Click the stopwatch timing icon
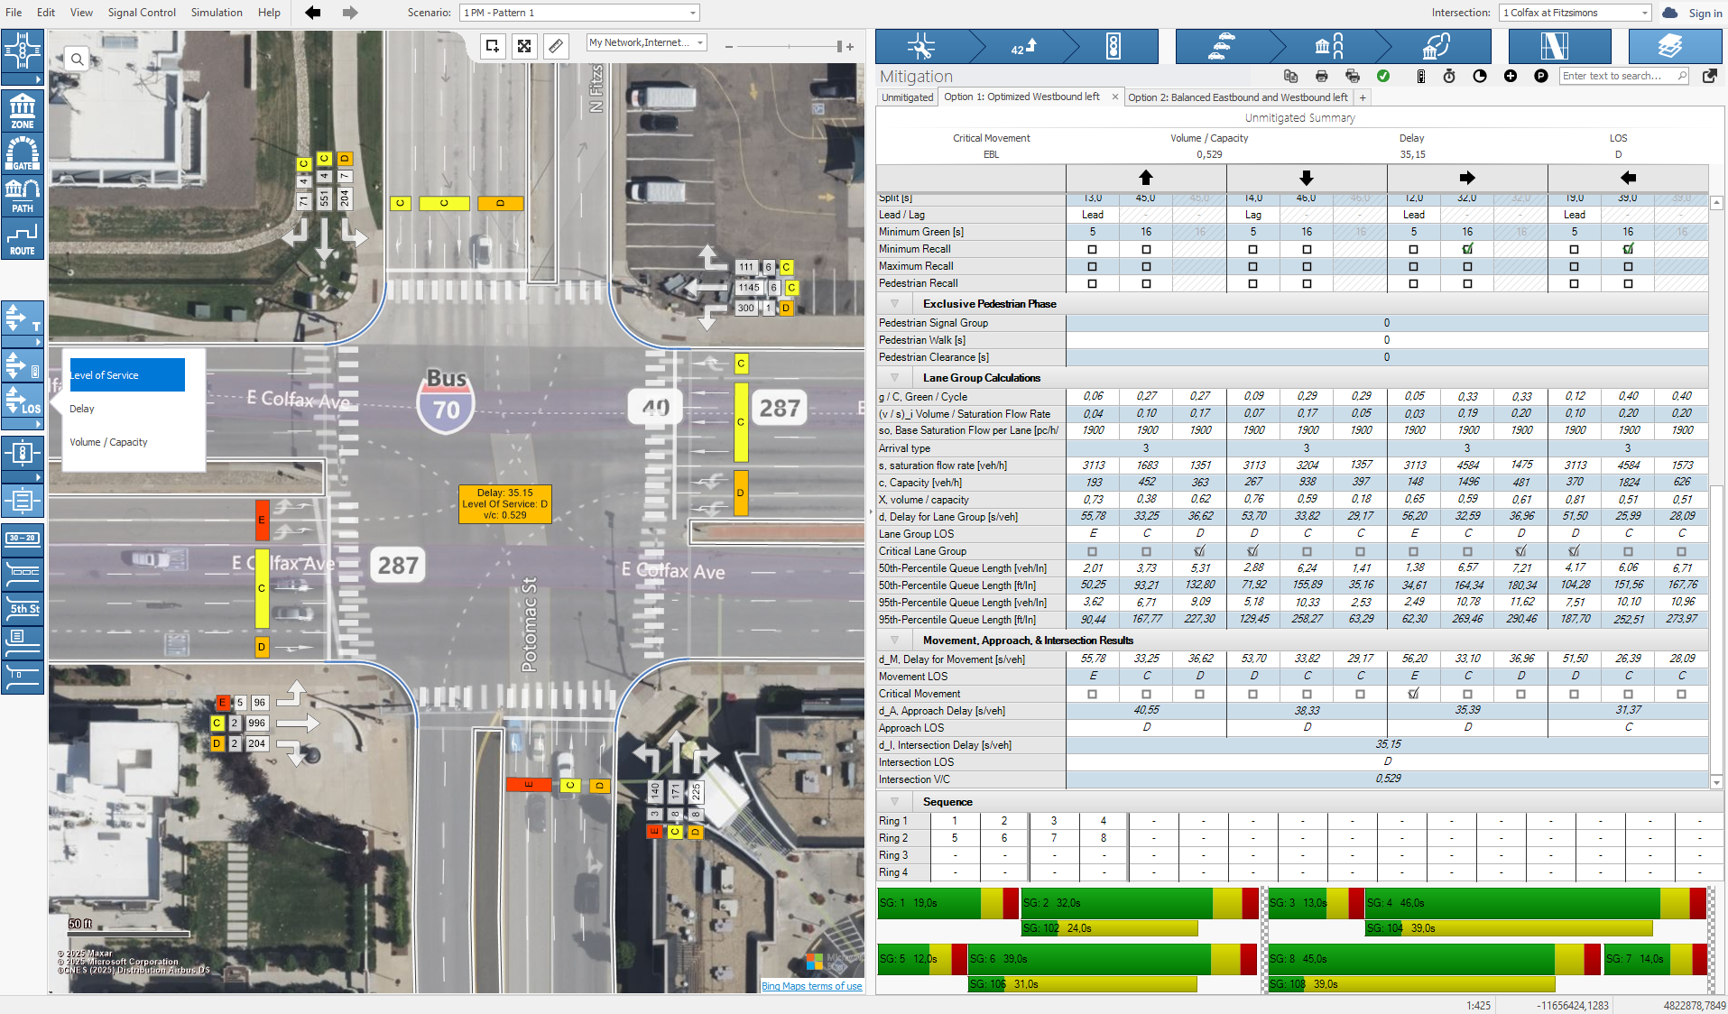Viewport: 1728px width, 1014px height. click(1449, 77)
